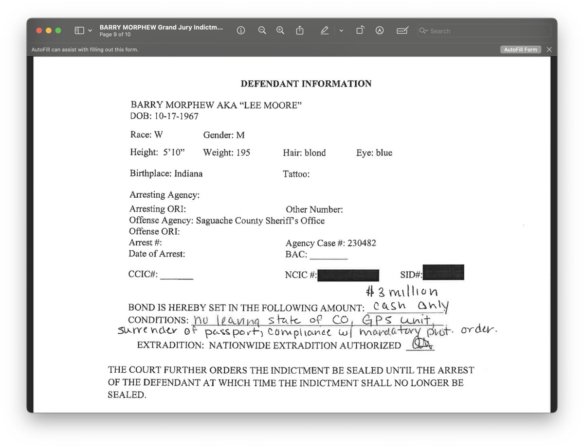584x448 pixels.
Task: Open the sidebar view toggle icon
Action: pyautogui.click(x=79, y=31)
